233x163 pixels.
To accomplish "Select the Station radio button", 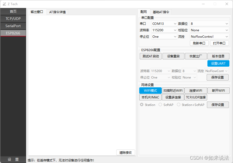I will [x=142, y=105].
